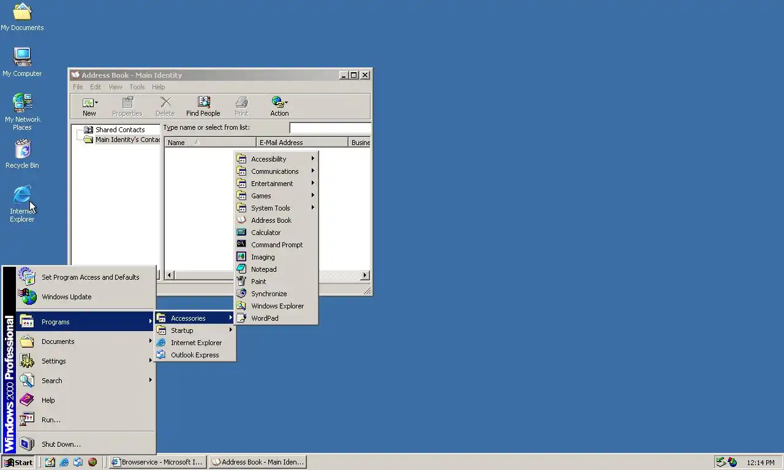Switch to Address Book taskbar button
This screenshot has width=784, height=470.
257,462
